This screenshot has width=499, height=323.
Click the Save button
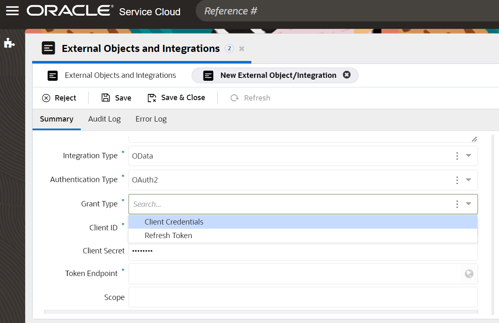click(117, 98)
